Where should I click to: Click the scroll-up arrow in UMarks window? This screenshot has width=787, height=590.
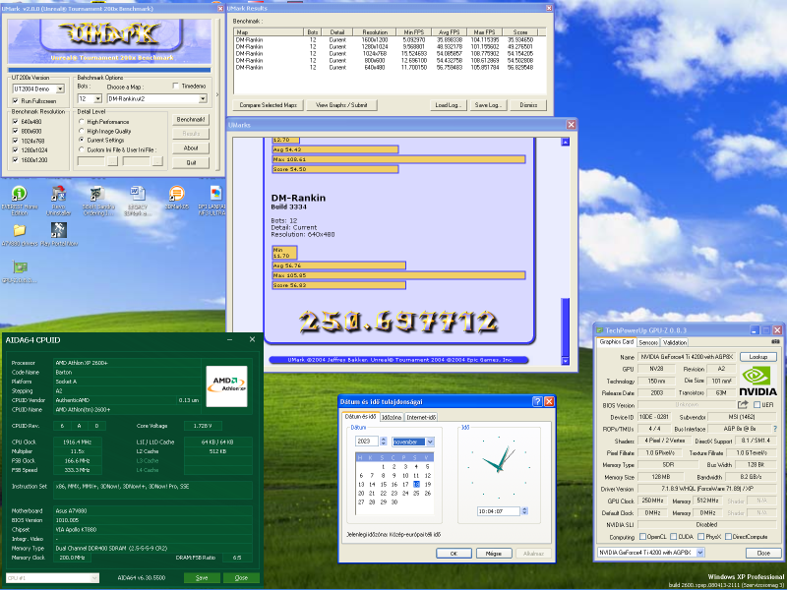(565, 142)
